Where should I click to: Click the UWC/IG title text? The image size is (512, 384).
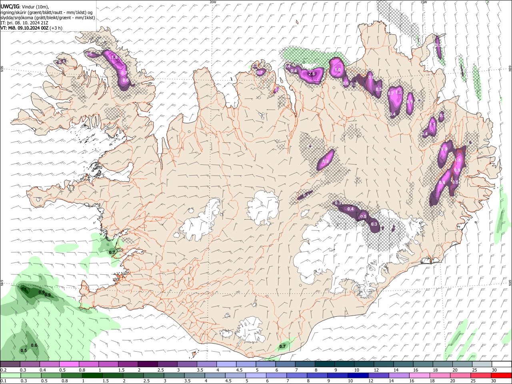[x=10, y=7]
